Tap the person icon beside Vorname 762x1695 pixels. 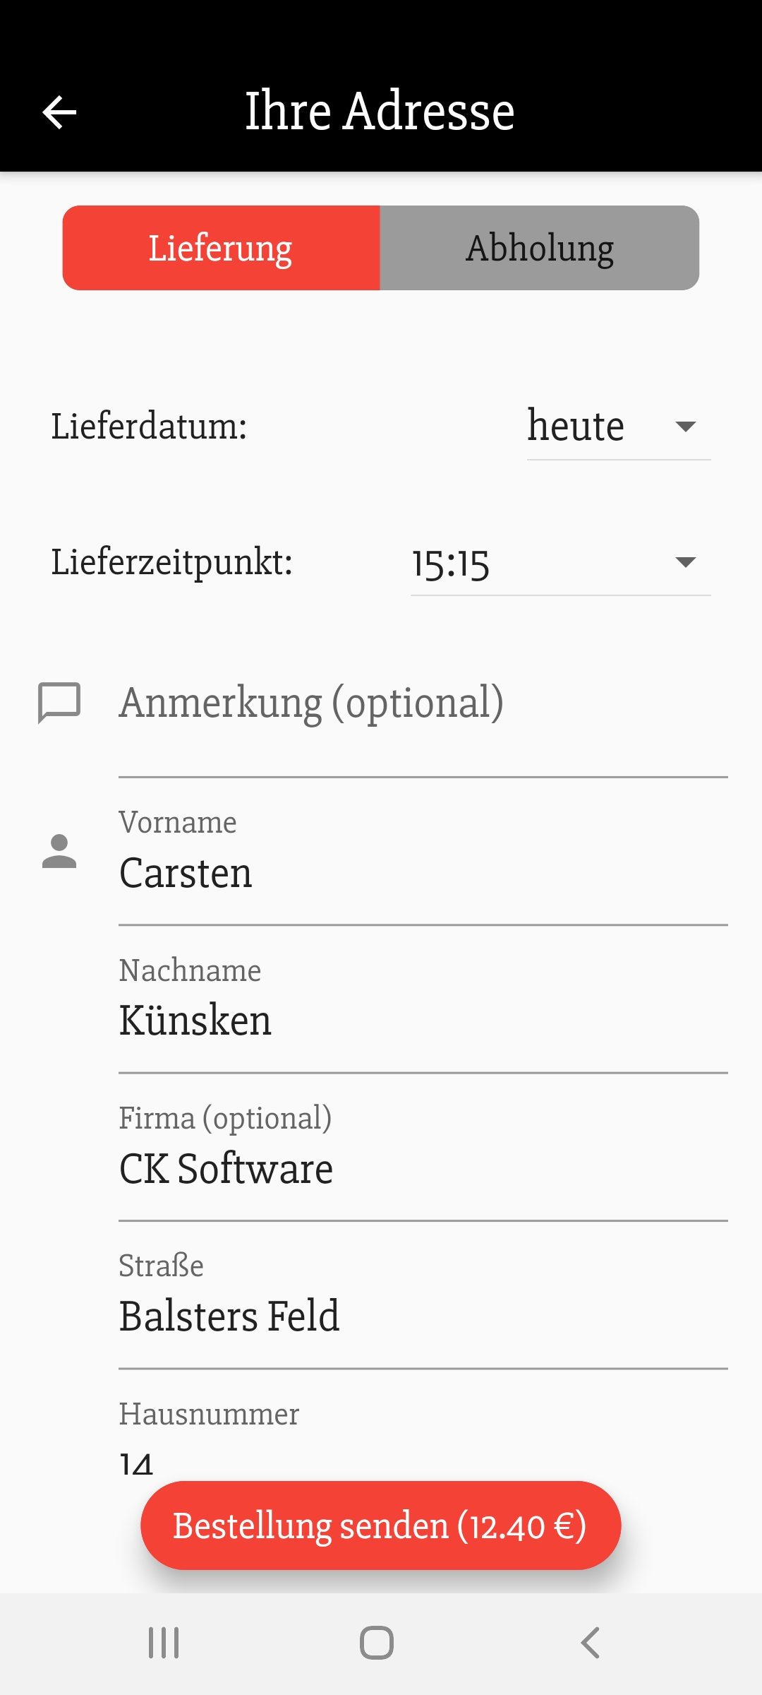pyautogui.click(x=59, y=851)
